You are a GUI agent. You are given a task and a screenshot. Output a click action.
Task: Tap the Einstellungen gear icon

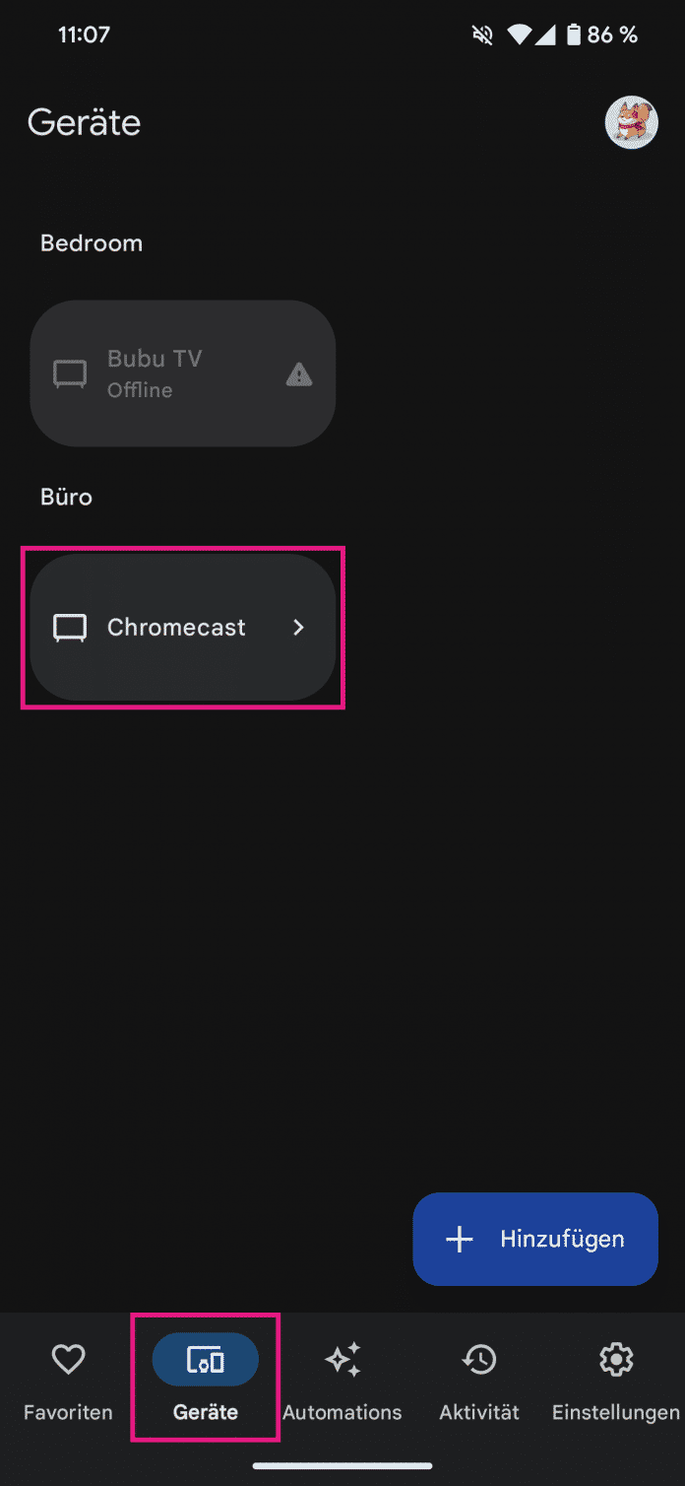(616, 1361)
